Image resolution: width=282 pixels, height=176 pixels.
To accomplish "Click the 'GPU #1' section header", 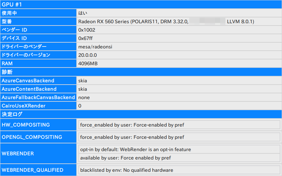I will pos(141,5).
